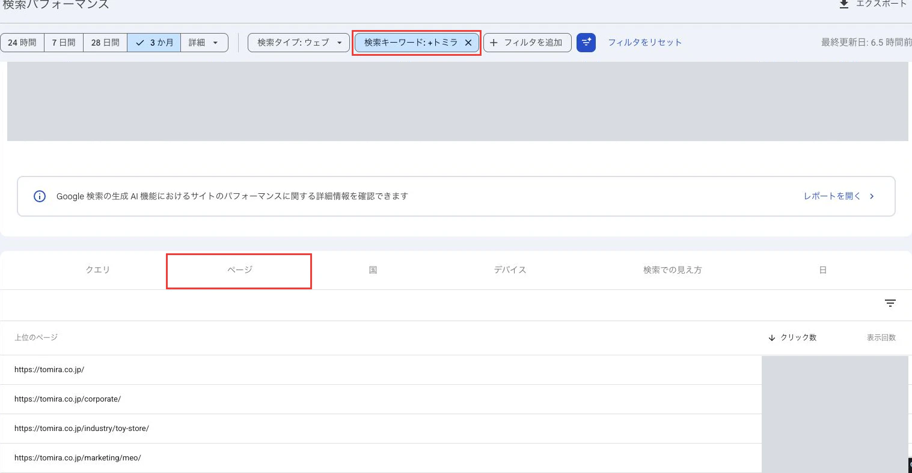Select the 7 日間 date range

[x=64, y=43]
